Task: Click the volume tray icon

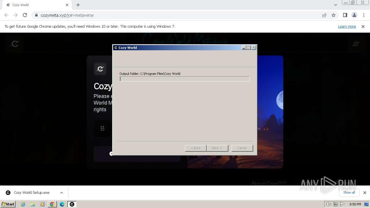Action: tap(328, 204)
